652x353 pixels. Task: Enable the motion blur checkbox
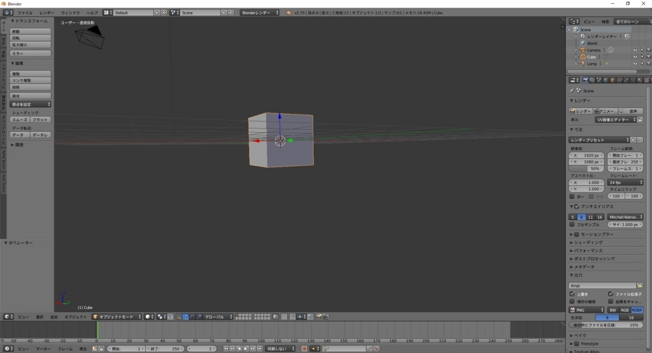[x=577, y=234]
